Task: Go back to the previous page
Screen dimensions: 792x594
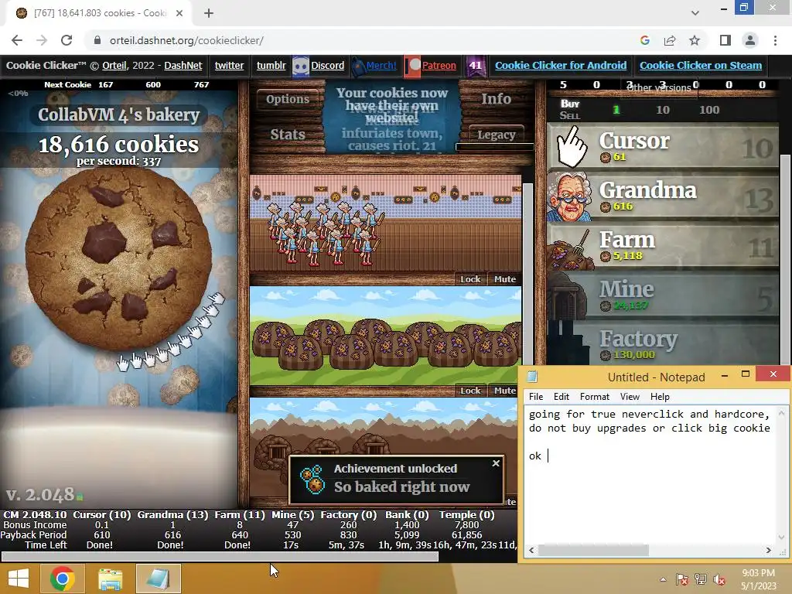Action: coord(17,40)
